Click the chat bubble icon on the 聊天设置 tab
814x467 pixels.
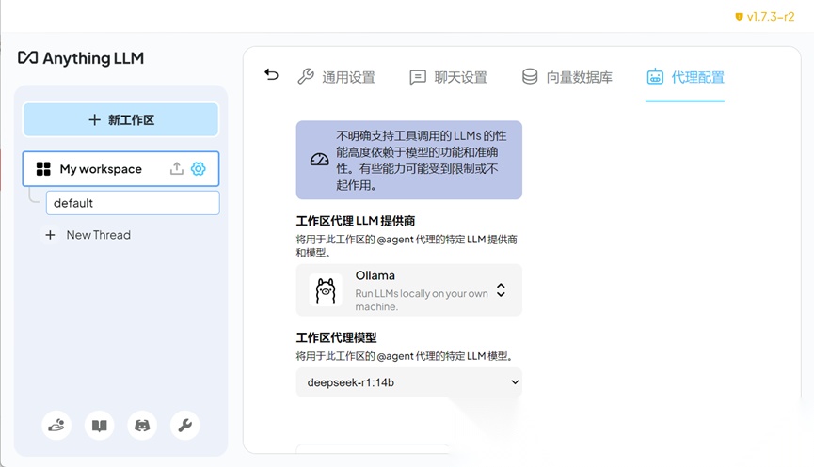tap(418, 77)
